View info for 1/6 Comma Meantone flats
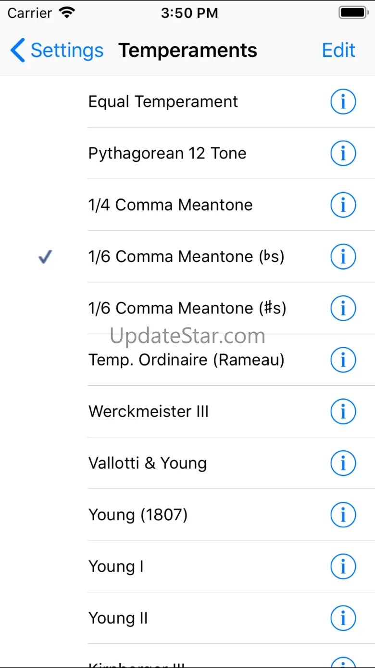This screenshot has height=668, width=375. (343, 257)
